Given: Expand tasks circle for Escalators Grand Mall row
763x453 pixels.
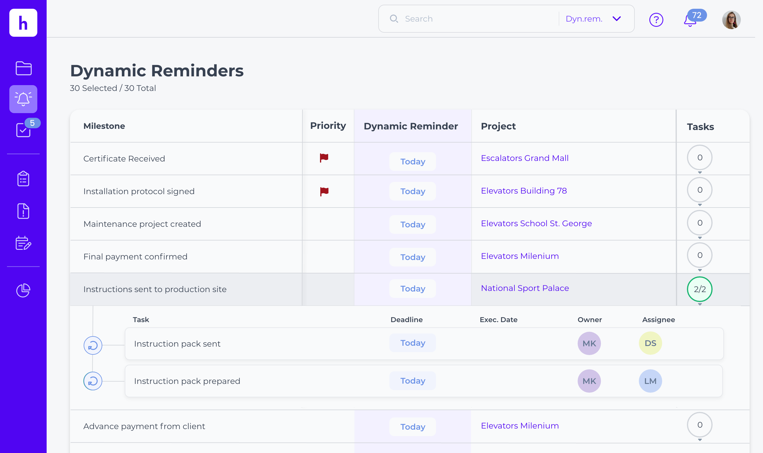Looking at the screenshot, I should [699, 158].
